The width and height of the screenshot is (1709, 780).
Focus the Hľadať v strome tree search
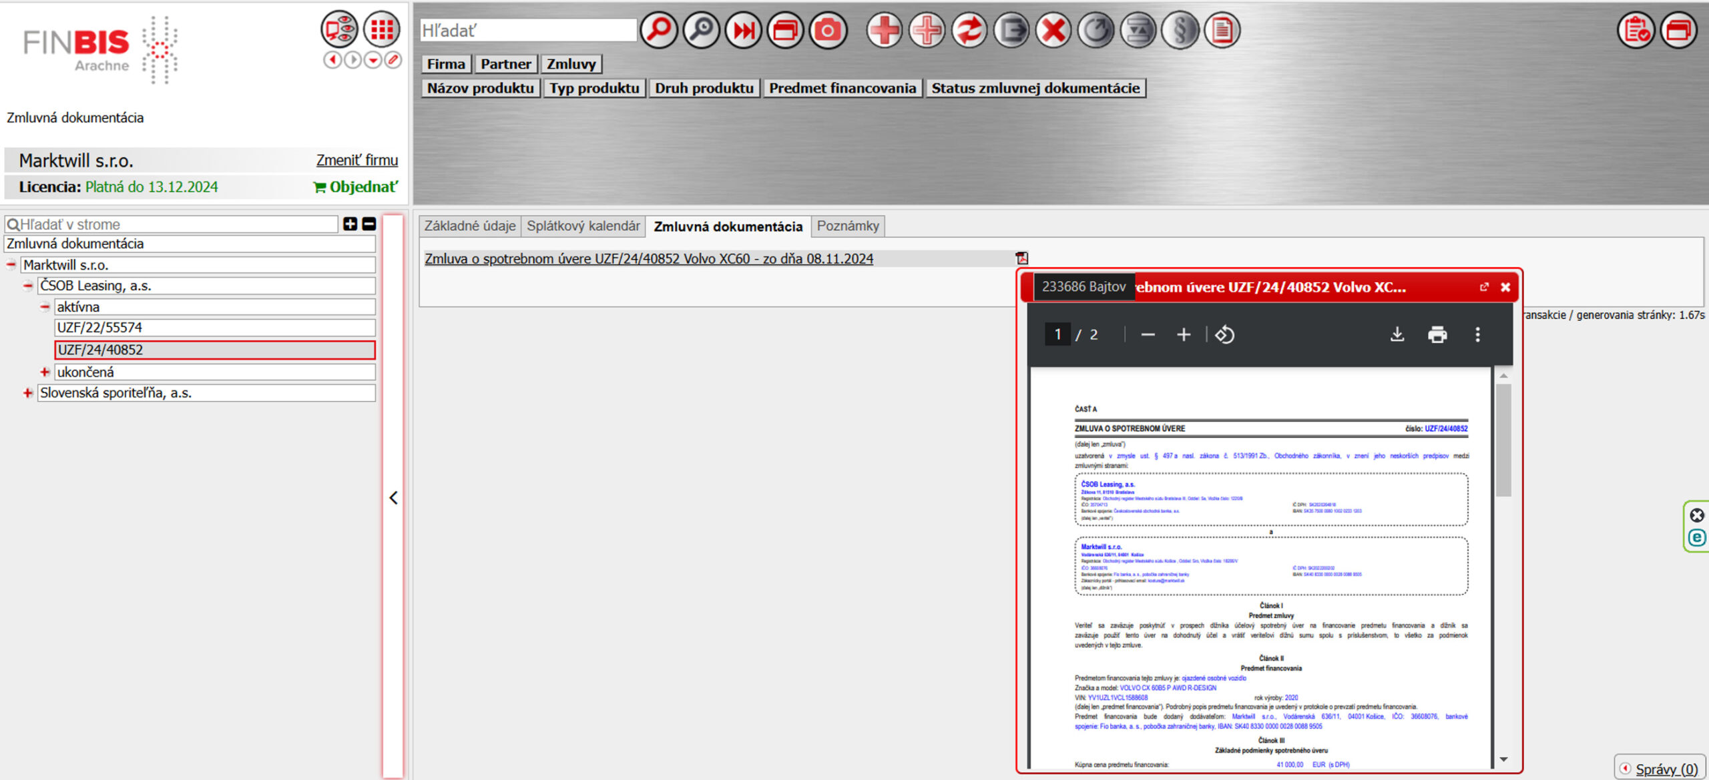tap(172, 224)
